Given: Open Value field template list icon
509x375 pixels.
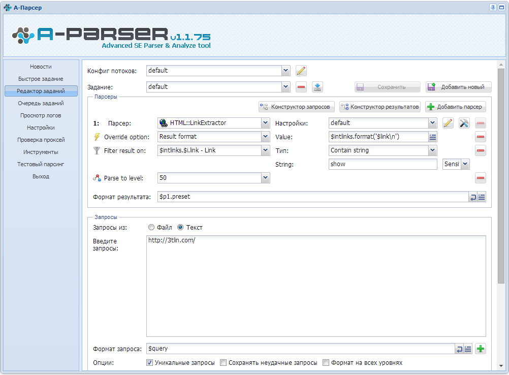Looking at the screenshot, I should [x=432, y=137].
